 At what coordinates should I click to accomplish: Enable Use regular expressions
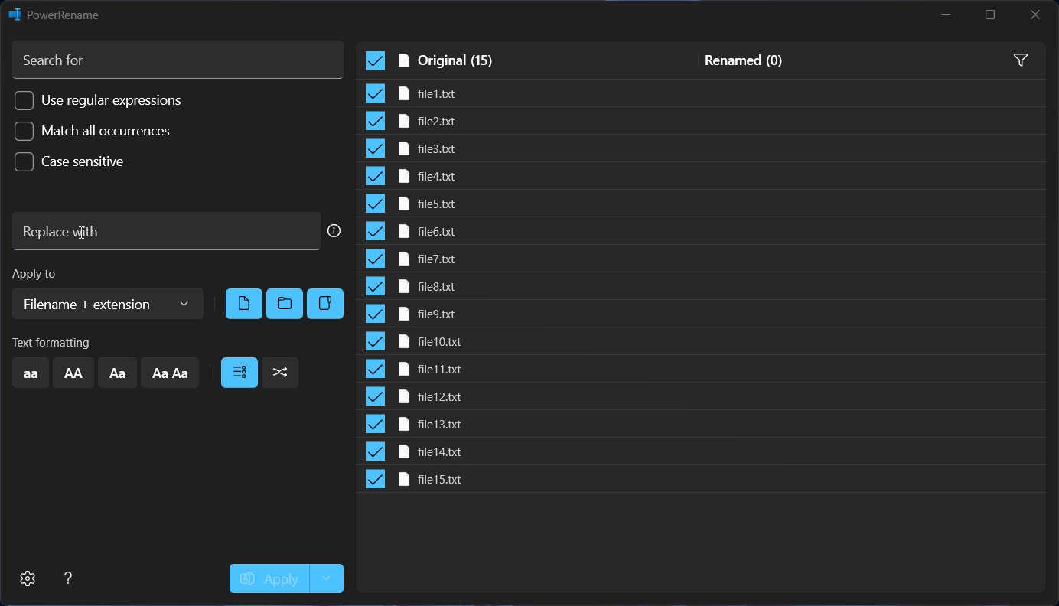[x=24, y=100]
